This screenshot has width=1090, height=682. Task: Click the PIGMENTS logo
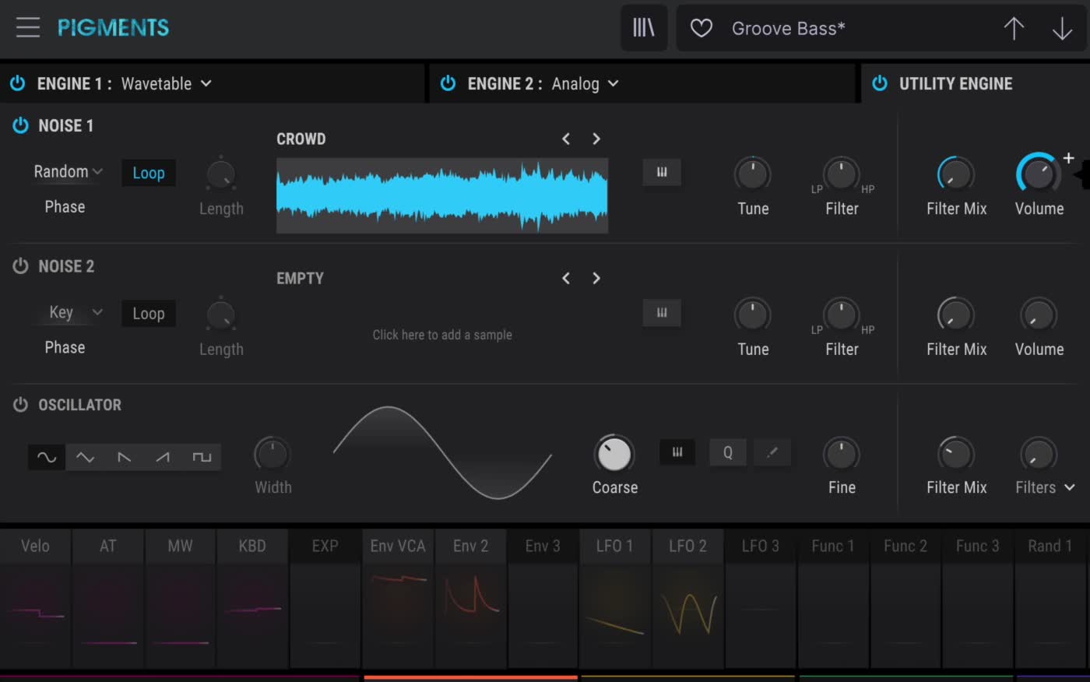[x=113, y=28]
